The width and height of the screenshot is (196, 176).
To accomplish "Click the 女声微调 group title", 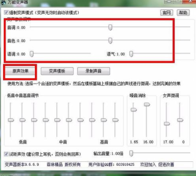I will (x=171, y=96).
